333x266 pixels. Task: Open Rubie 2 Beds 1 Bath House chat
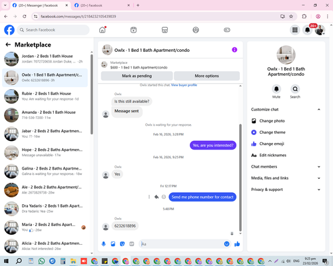[45, 96]
